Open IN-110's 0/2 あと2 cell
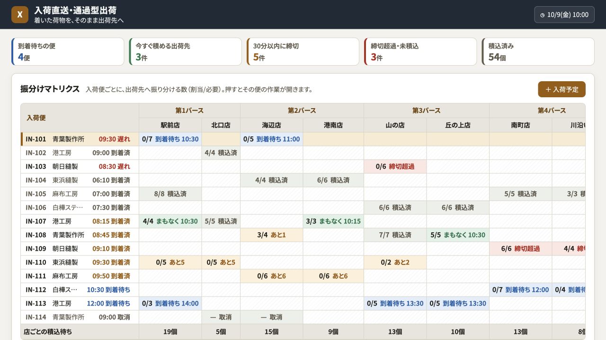Image resolution: width=606 pixels, height=340 pixels. tap(395, 263)
